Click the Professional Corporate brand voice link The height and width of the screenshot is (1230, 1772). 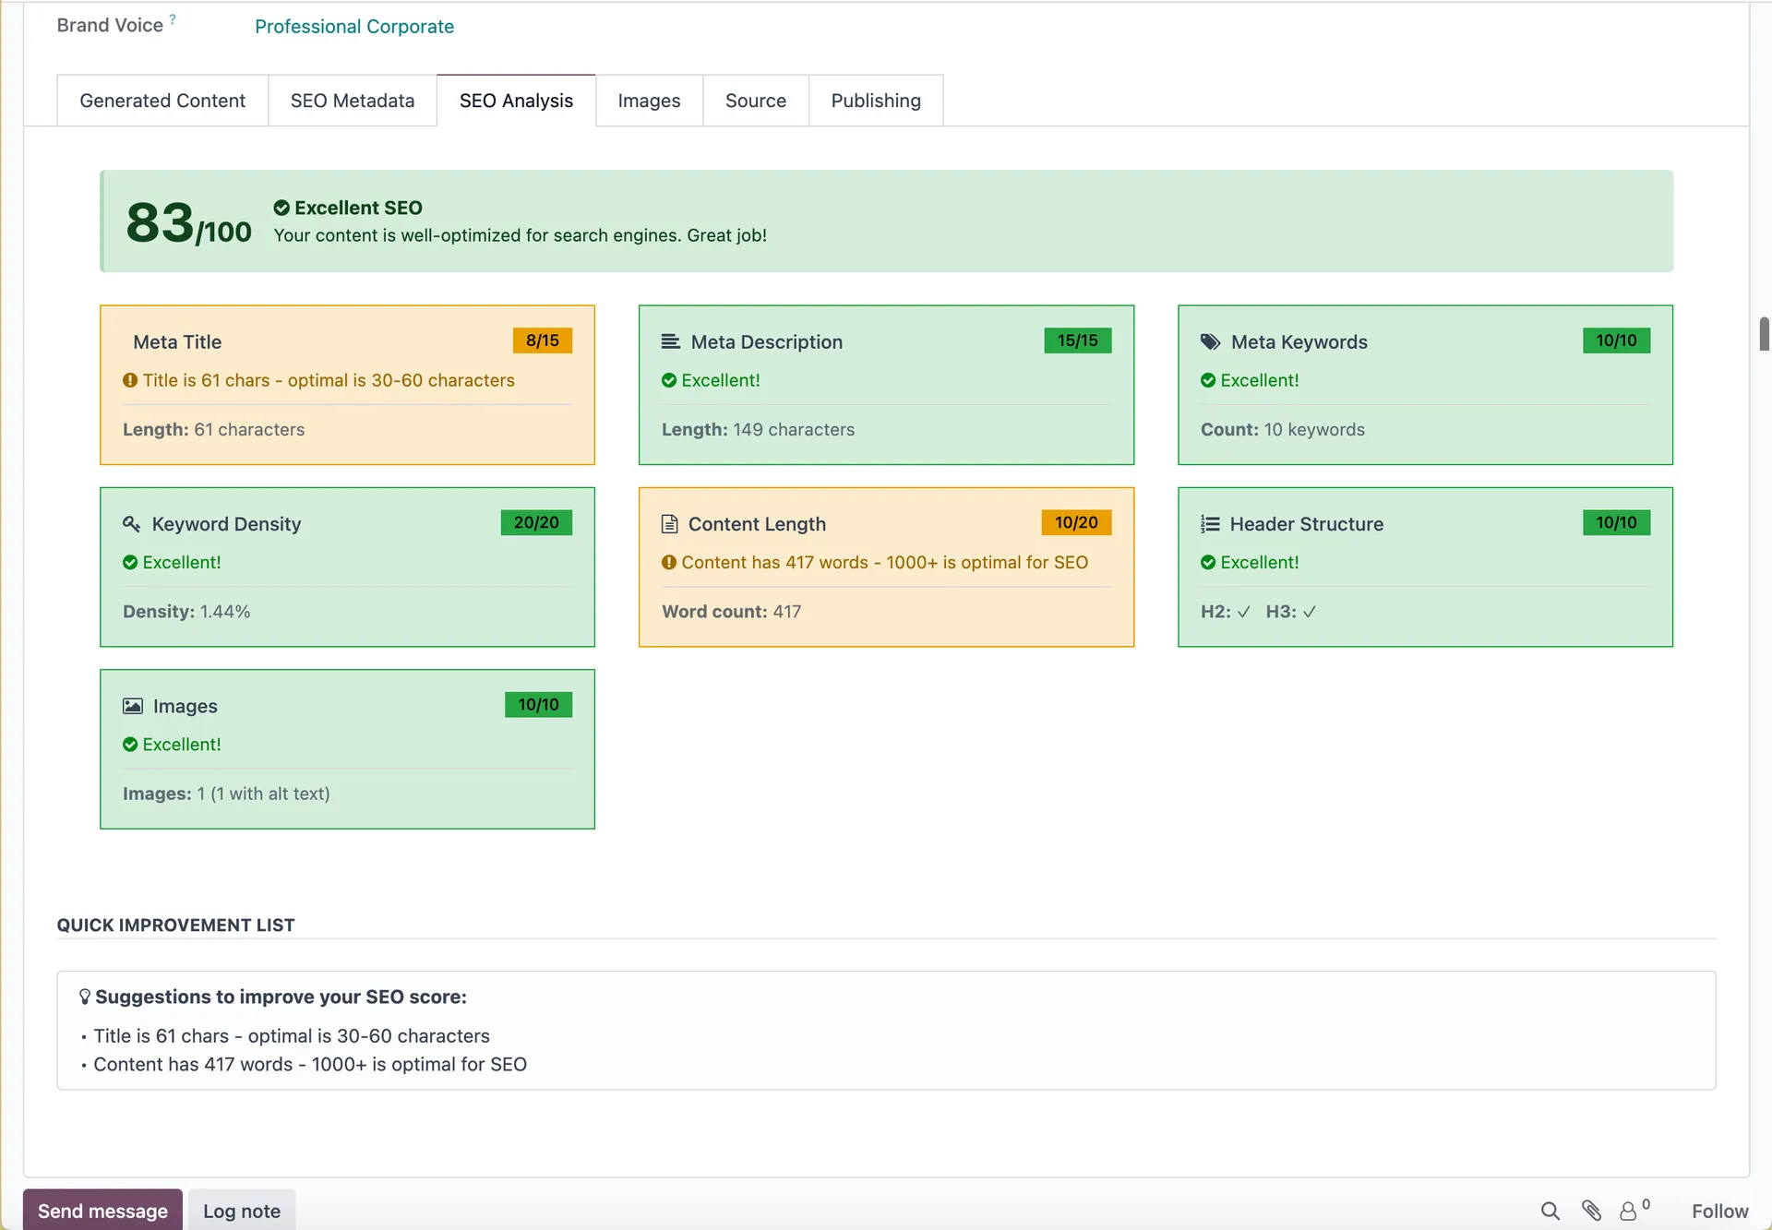pos(354,27)
